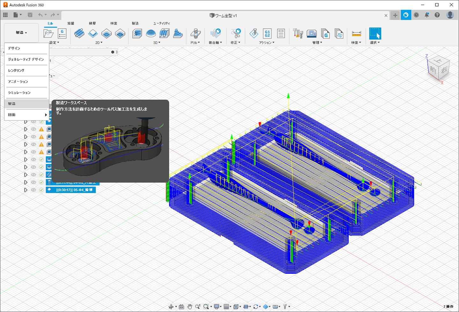Screen dimensions: 459x312
Task: Open the notifications bell icon
Action: tap(426, 15)
